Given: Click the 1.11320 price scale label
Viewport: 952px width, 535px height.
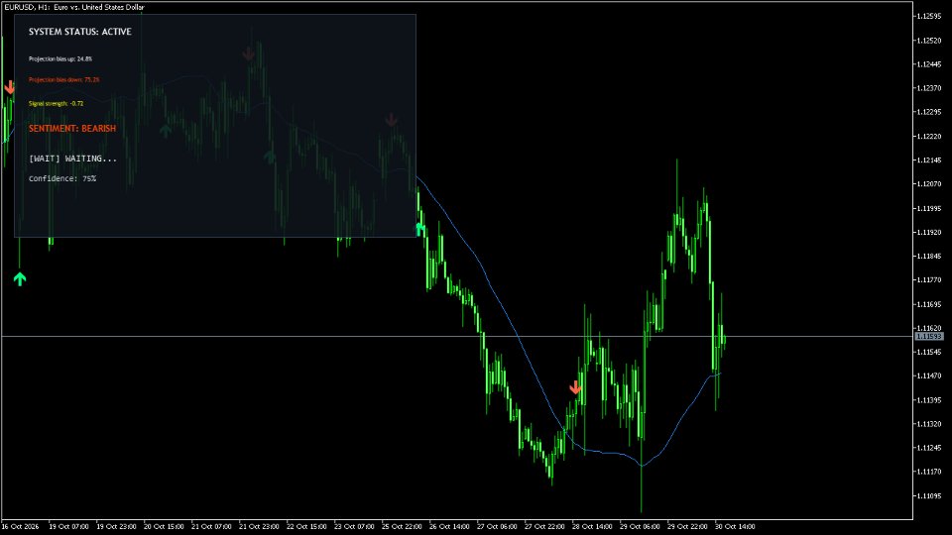Looking at the screenshot, I should 928,424.
